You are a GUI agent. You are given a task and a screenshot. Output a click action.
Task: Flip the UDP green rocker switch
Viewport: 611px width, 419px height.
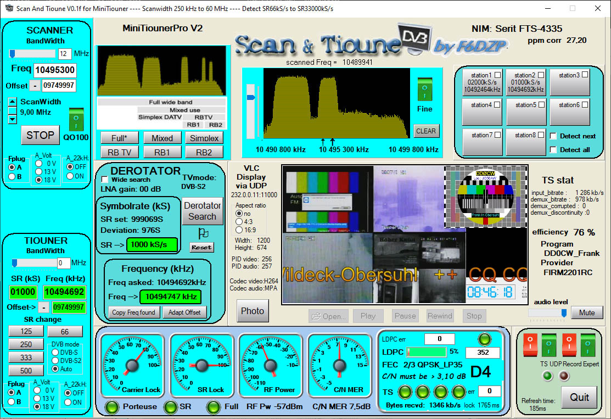coord(548,345)
